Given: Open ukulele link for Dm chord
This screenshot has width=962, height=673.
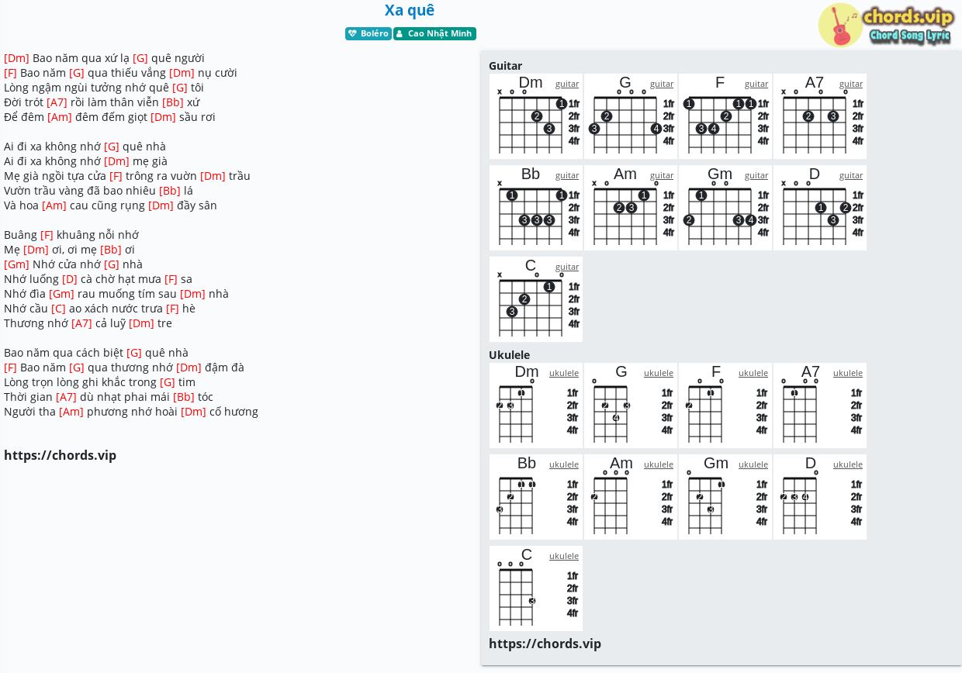Looking at the screenshot, I should click(x=564, y=373).
